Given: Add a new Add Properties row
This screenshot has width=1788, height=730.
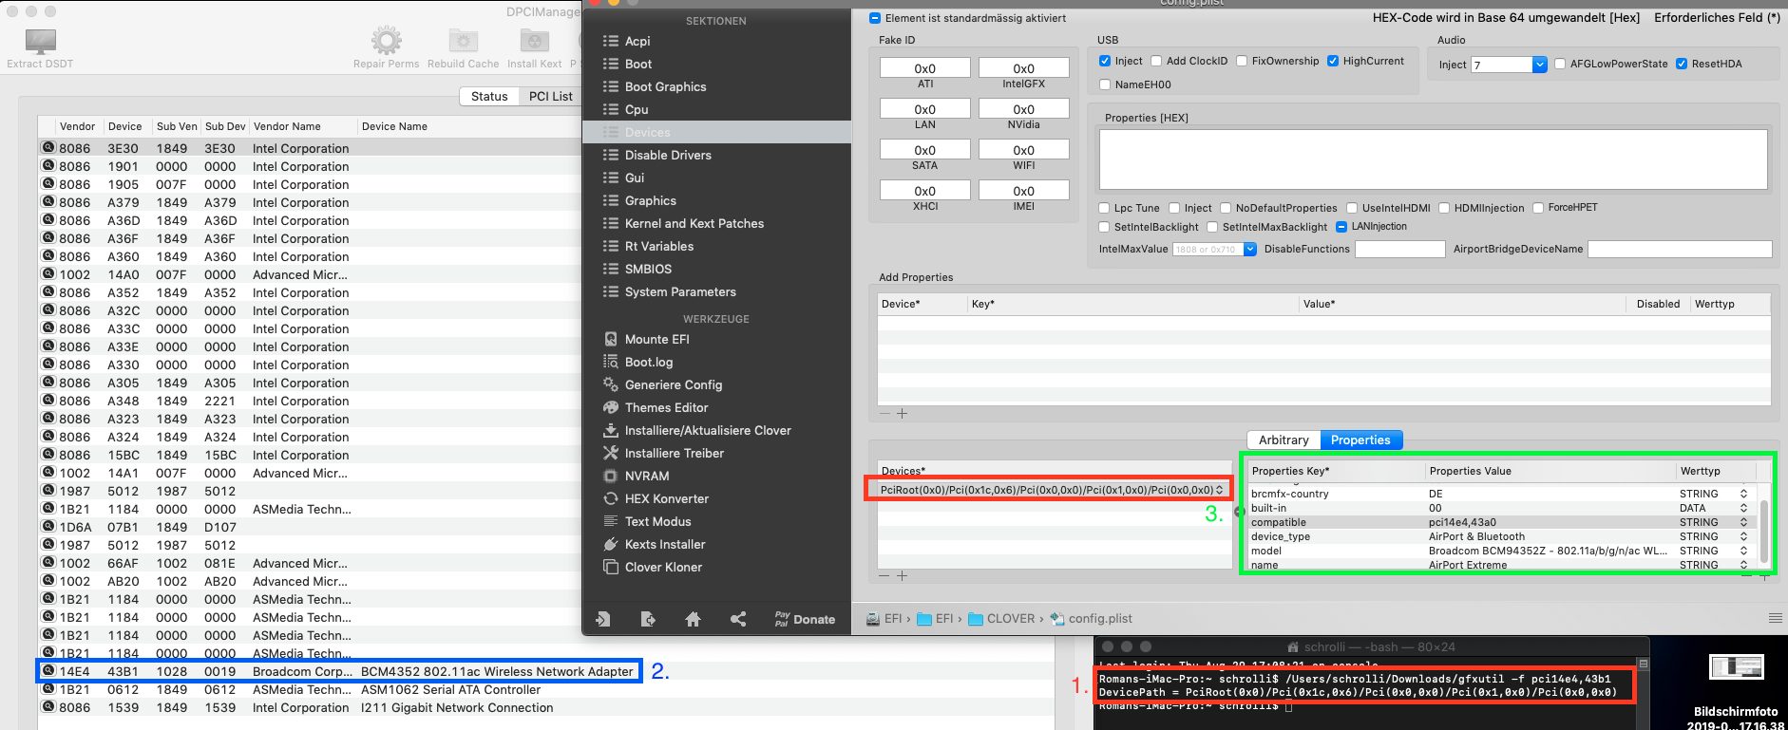Looking at the screenshot, I should (903, 414).
